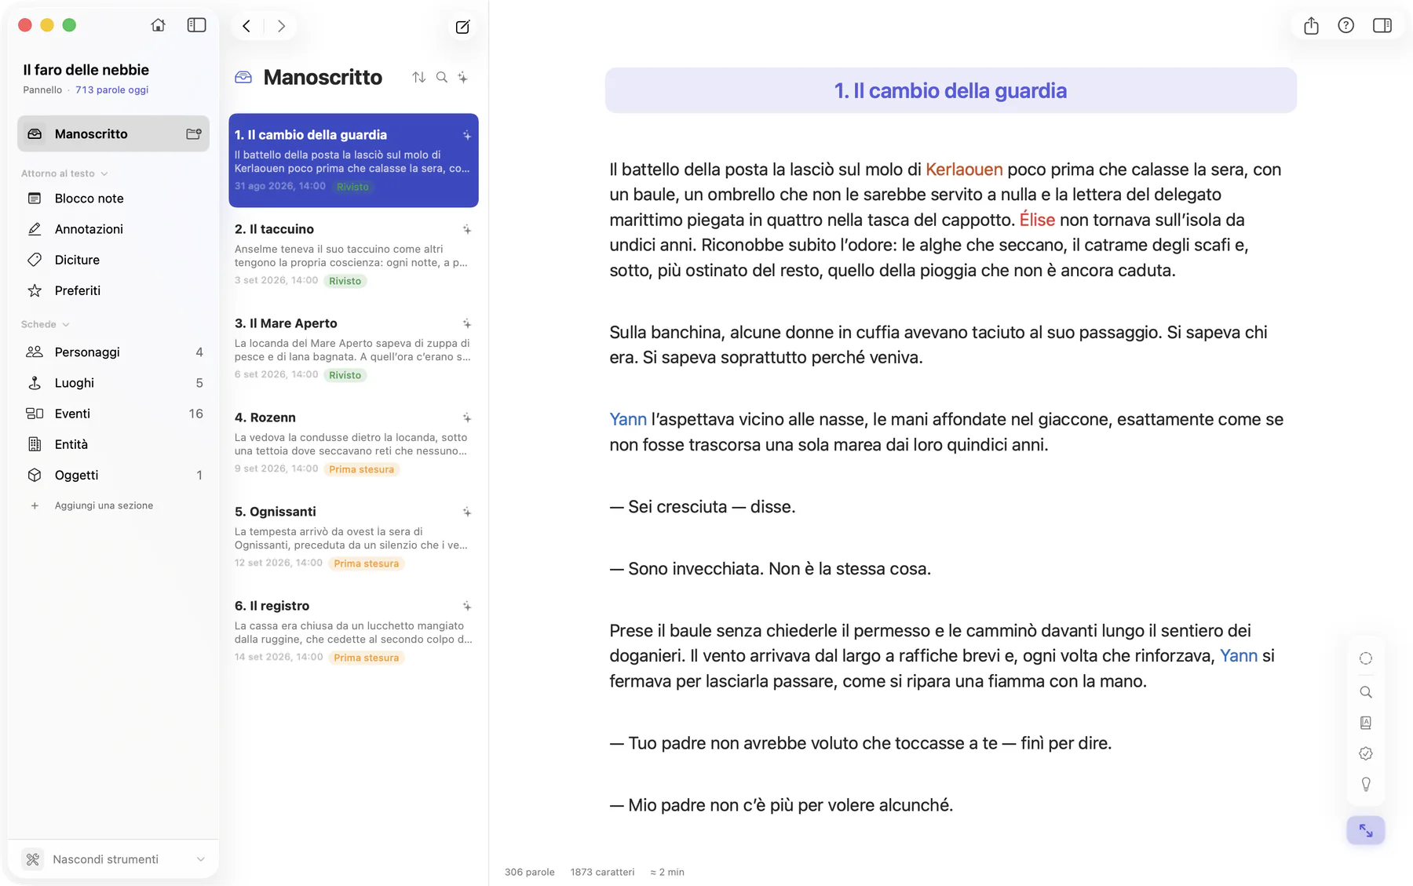Click the sparkle icon on '6. Il registro'

(467, 607)
